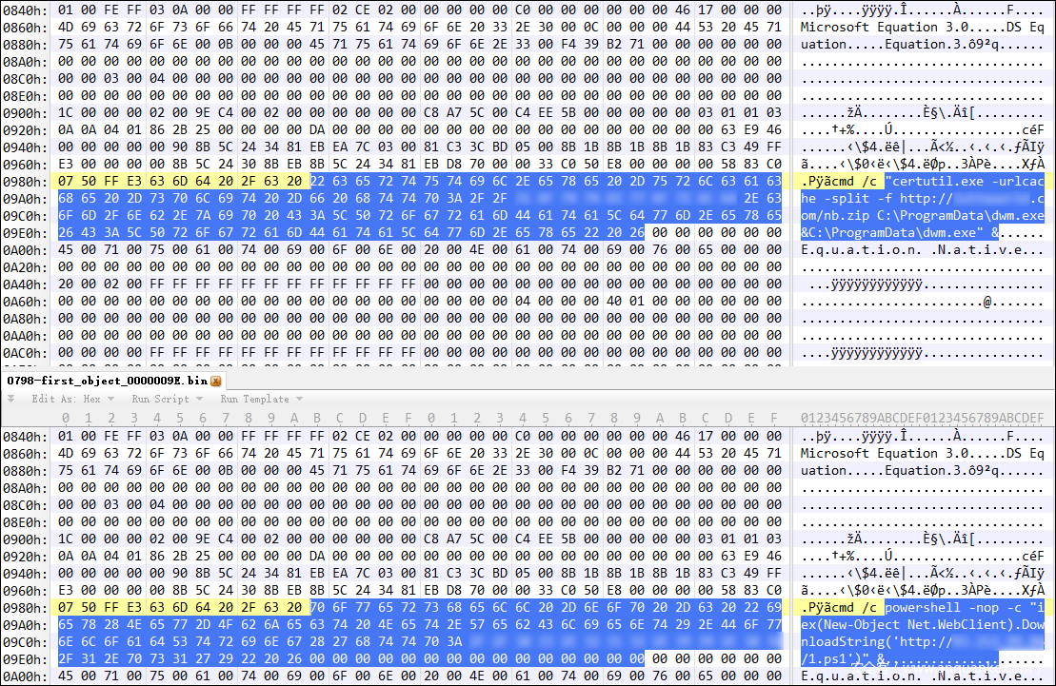Click address 09E0h in the upper hex pane
This screenshot has width=1056, height=686.
pyautogui.click(x=25, y=232)
